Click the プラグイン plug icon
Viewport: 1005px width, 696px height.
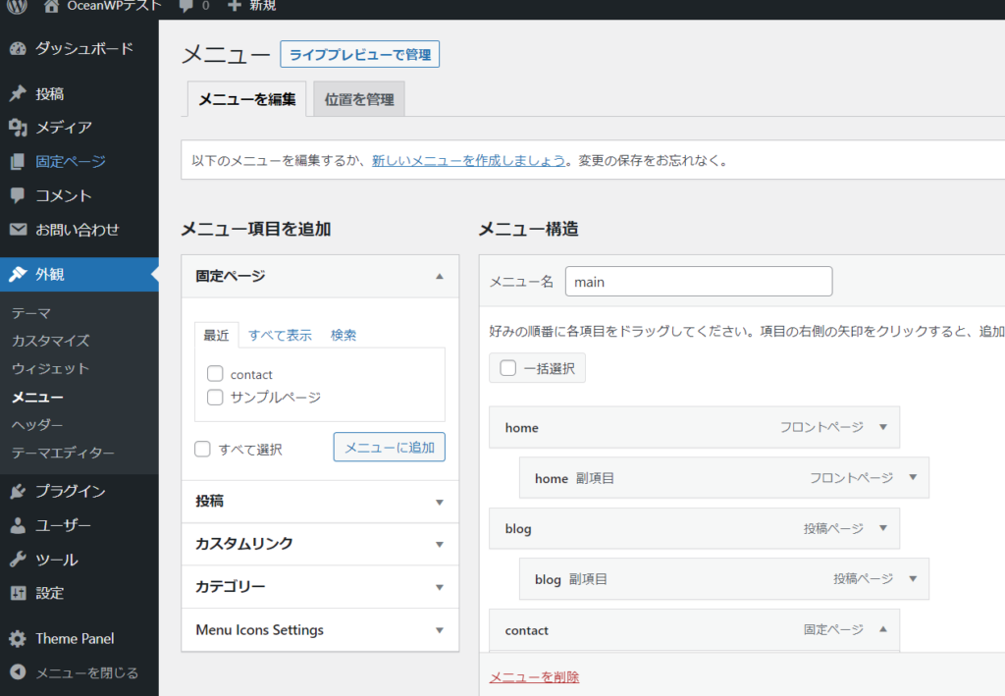pyautogui.click(x=18, y=492)
